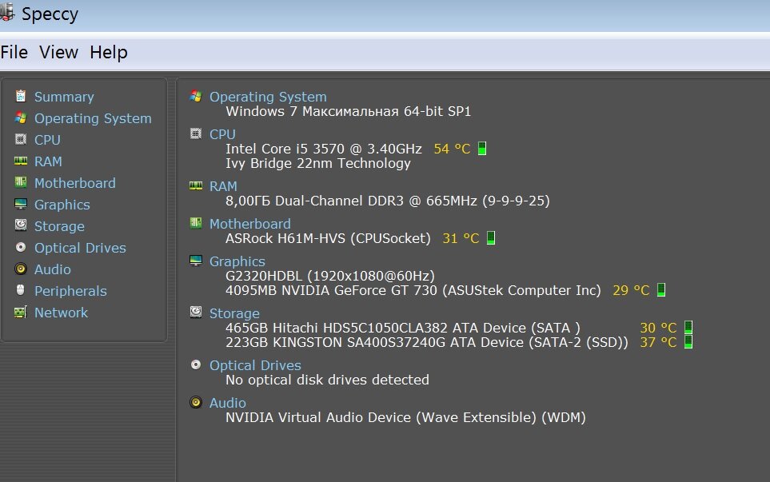Click the Optical Drives disc icon in summary pane
Viewport: 770px width, 482px height.
pos(195,364)
